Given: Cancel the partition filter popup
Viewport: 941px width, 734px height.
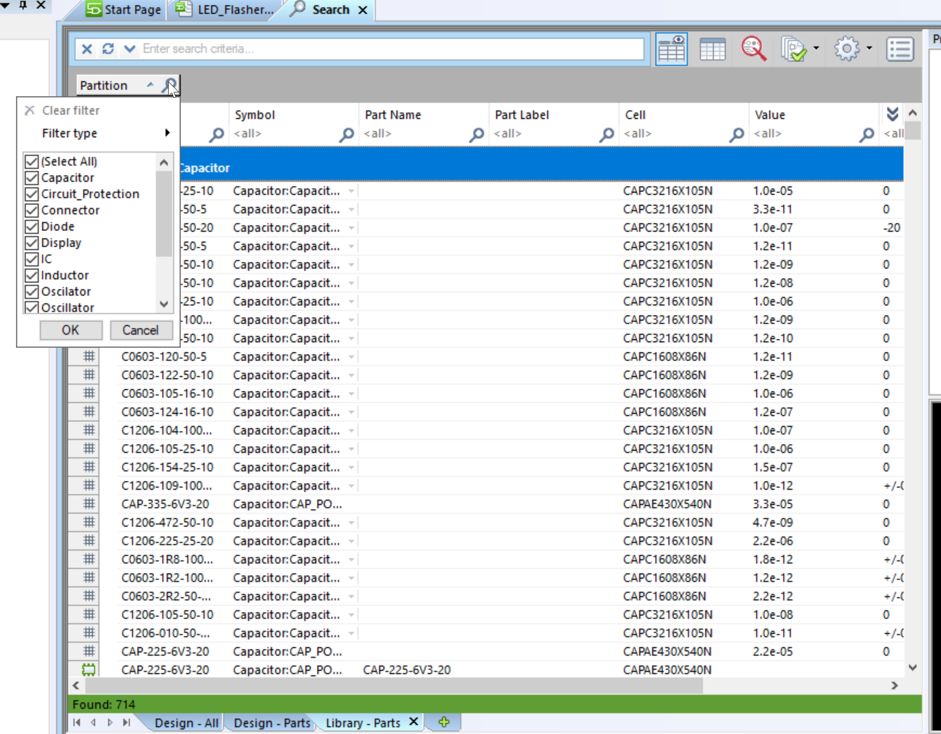Looking at the screenshot, I should pyautogui.click(x=141, y=330).
